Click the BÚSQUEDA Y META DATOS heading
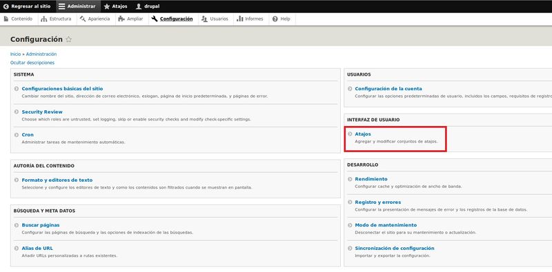The image size is (552, 272). [x=44, y=211]
